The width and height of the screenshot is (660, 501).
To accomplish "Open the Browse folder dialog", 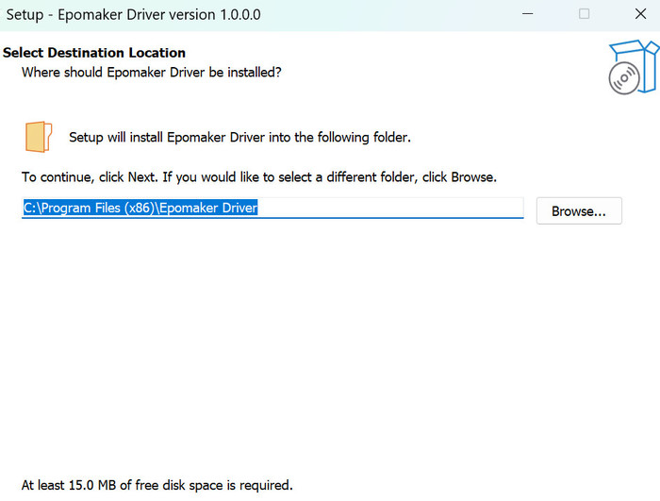I will (578, 210).
